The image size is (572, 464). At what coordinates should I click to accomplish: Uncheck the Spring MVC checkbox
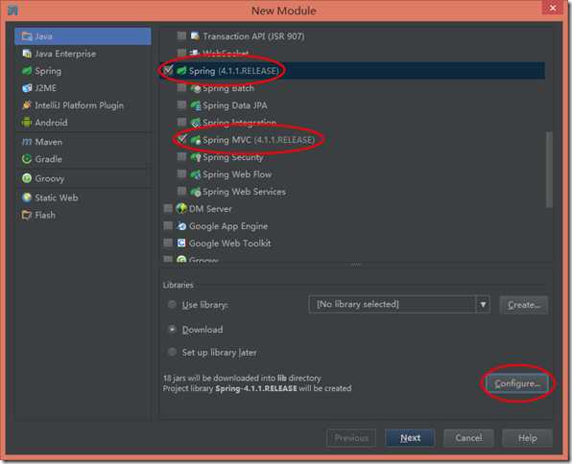click(x=181, y=138)
